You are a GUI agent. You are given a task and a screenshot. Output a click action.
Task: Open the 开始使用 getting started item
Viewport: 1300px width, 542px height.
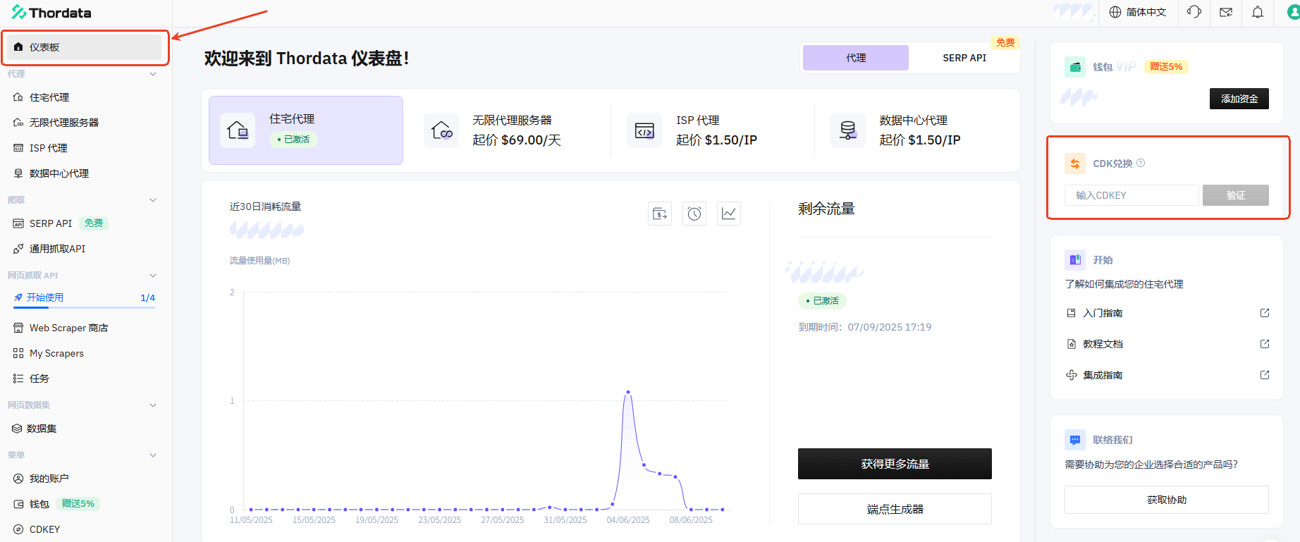pyautogui.click(x=45, y=297)
